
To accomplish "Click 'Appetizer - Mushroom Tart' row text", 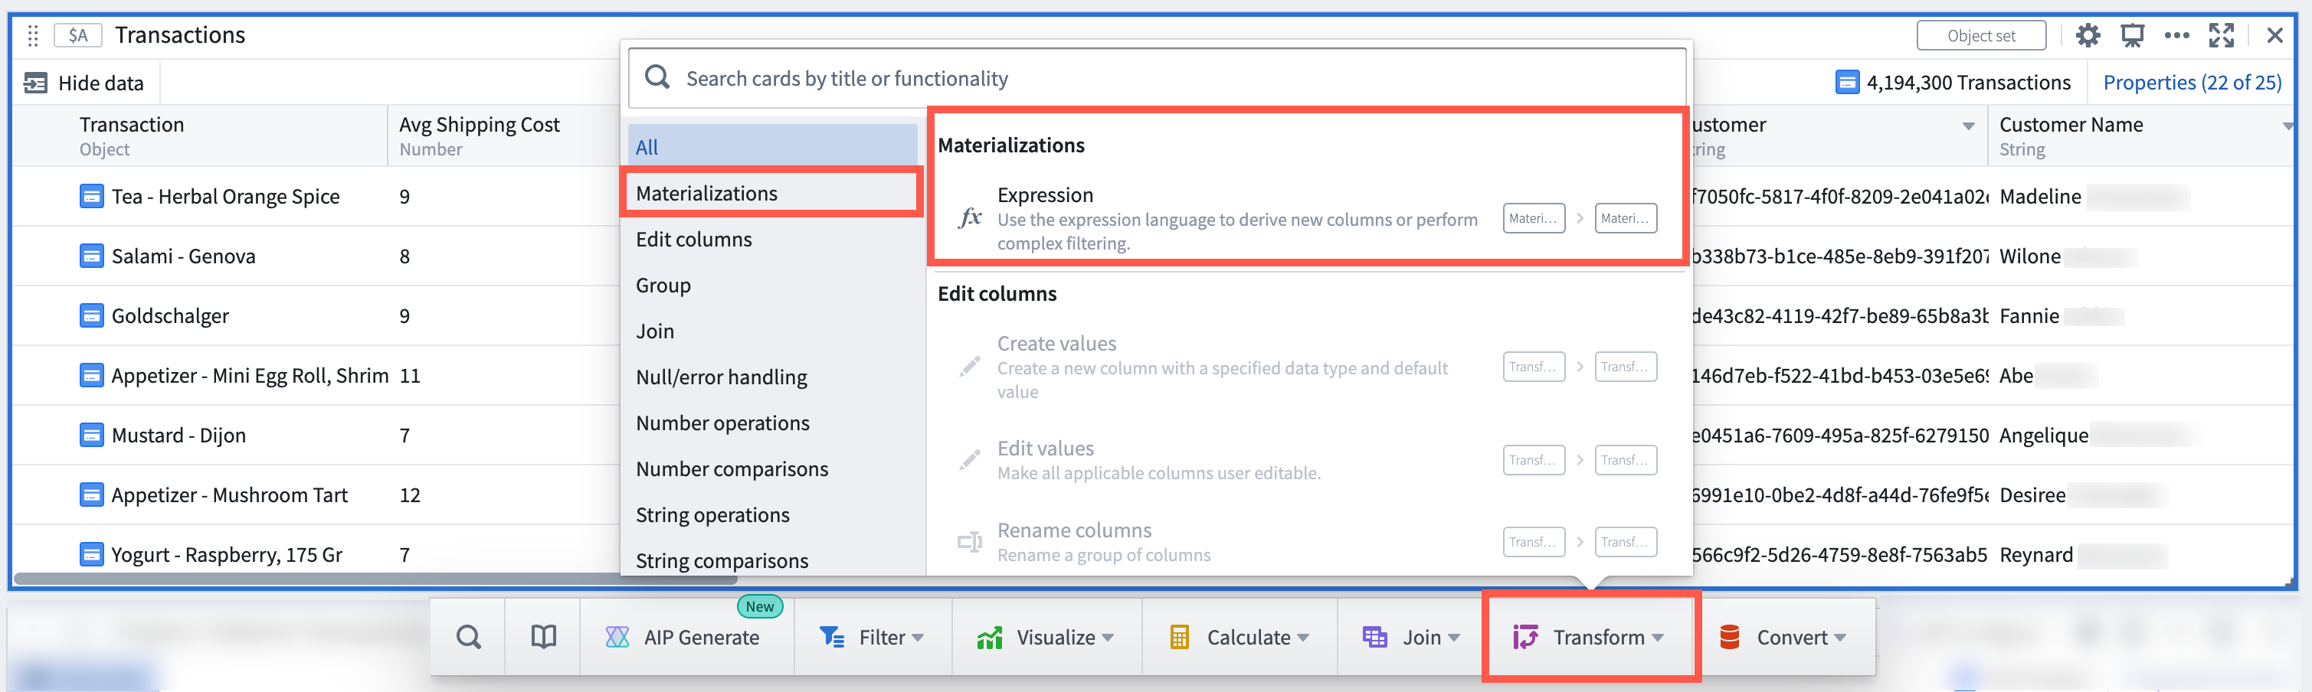I will pos(229,495).
